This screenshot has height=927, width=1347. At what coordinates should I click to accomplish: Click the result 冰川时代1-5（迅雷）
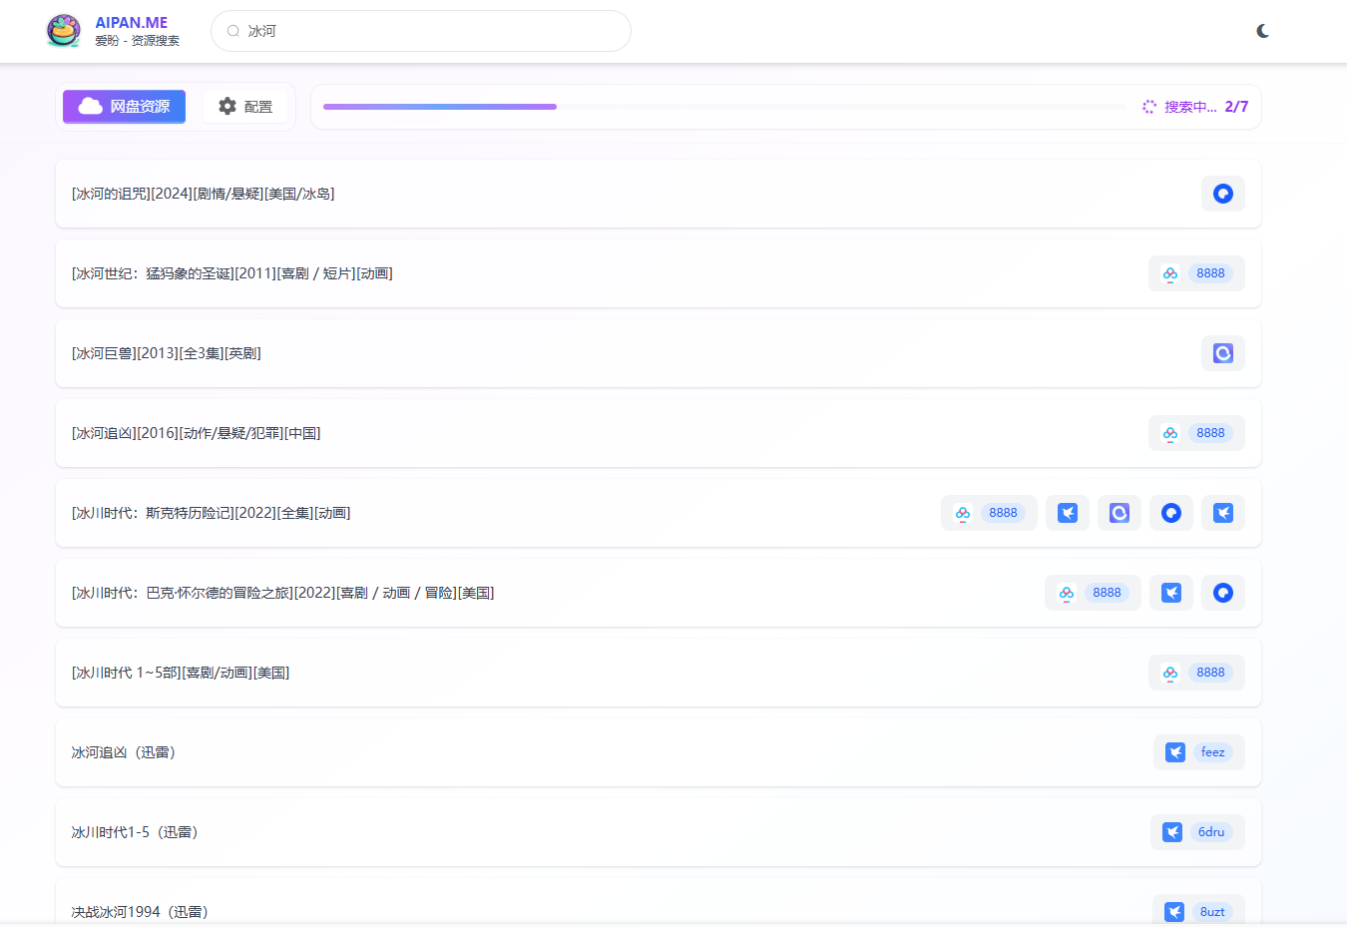[135, 832]
